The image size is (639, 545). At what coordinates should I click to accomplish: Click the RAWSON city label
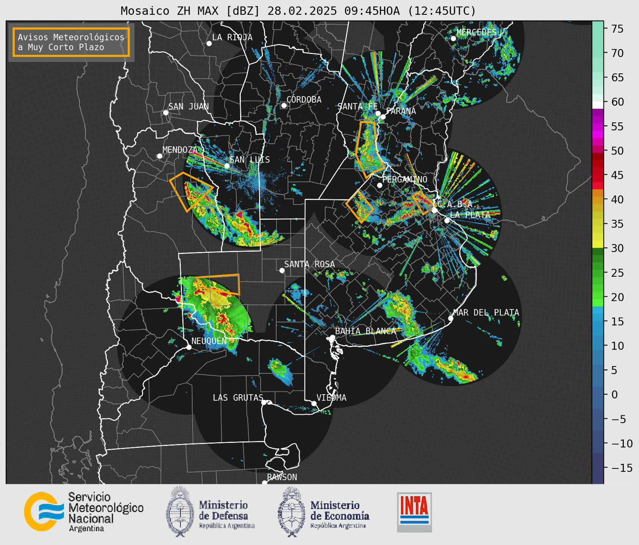click(282, 477)
